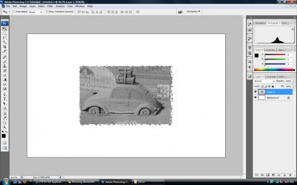297x185 pixels.
Task: Select the Hand tool
Action: pos(4,123)
